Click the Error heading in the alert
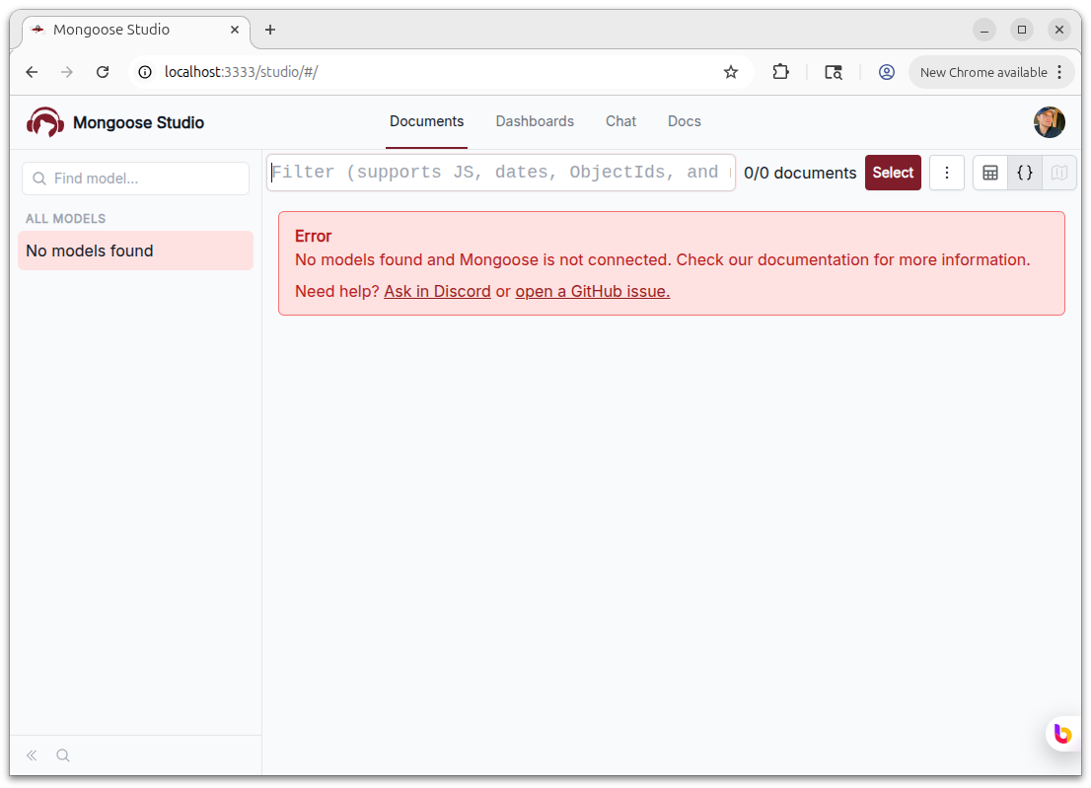The width and height of the screenshot is (1091, 788). [x=313, y=237]
